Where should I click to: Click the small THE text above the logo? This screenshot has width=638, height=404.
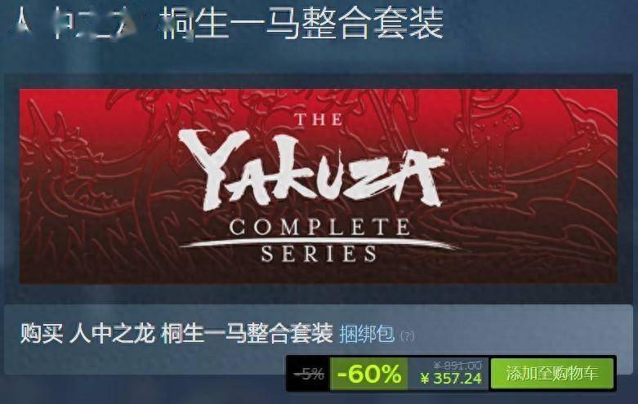(319, 119)
